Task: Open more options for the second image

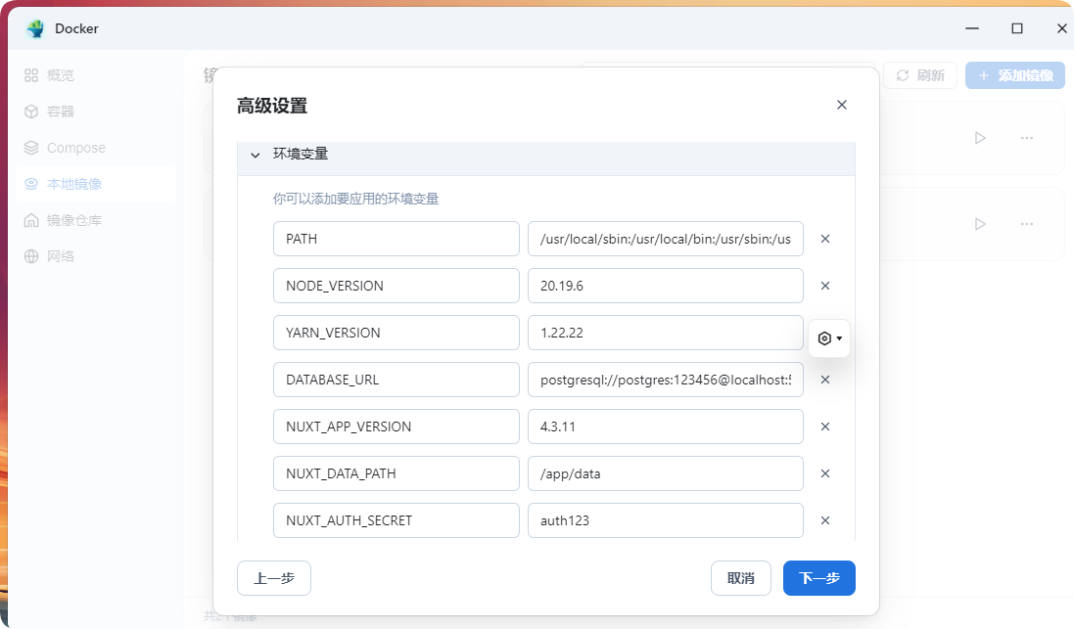Action: click(1027, 224)
